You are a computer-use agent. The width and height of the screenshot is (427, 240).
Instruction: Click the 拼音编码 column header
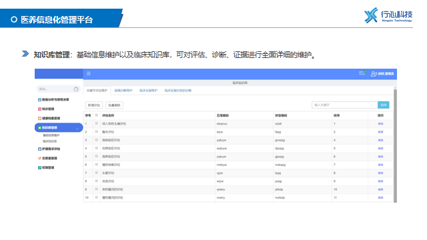tap(281, 115)
